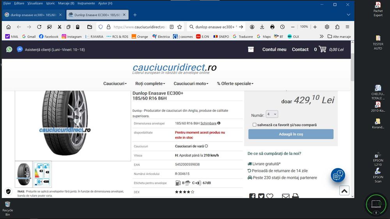Open the EPSON Scan desktop shortcut

(x=378, y=175)
